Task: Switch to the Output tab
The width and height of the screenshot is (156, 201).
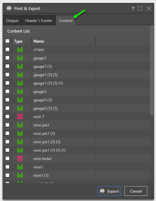Action: click(x=12, y=21)
